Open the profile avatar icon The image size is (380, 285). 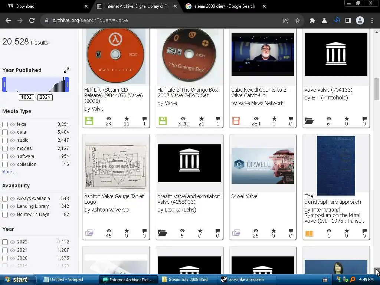360,21
